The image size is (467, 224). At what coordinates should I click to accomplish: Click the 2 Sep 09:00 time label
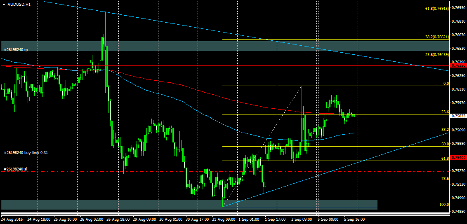click(x=302, y=219)
